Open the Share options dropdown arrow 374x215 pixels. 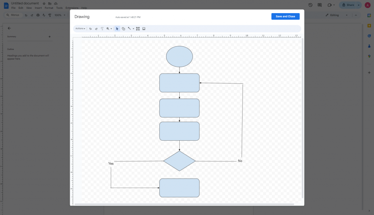point(359,5)
